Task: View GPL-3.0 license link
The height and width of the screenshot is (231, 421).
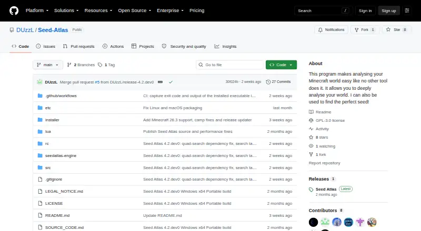Action: 327,121
